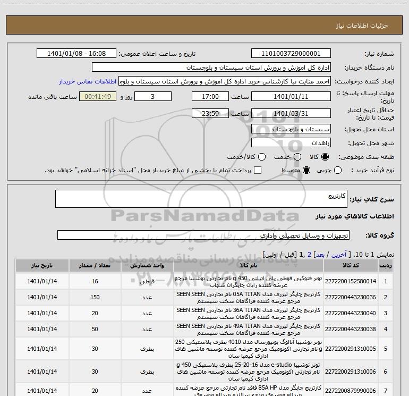Choose the جزیی purchase type radio
Screen dimensions: 409x396
click(337, 171)
